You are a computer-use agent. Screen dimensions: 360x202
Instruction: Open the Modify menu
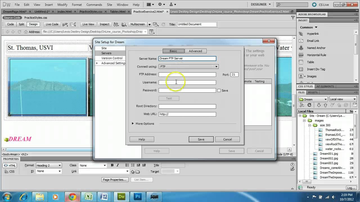pyautogui.click(x=62, y=5)
